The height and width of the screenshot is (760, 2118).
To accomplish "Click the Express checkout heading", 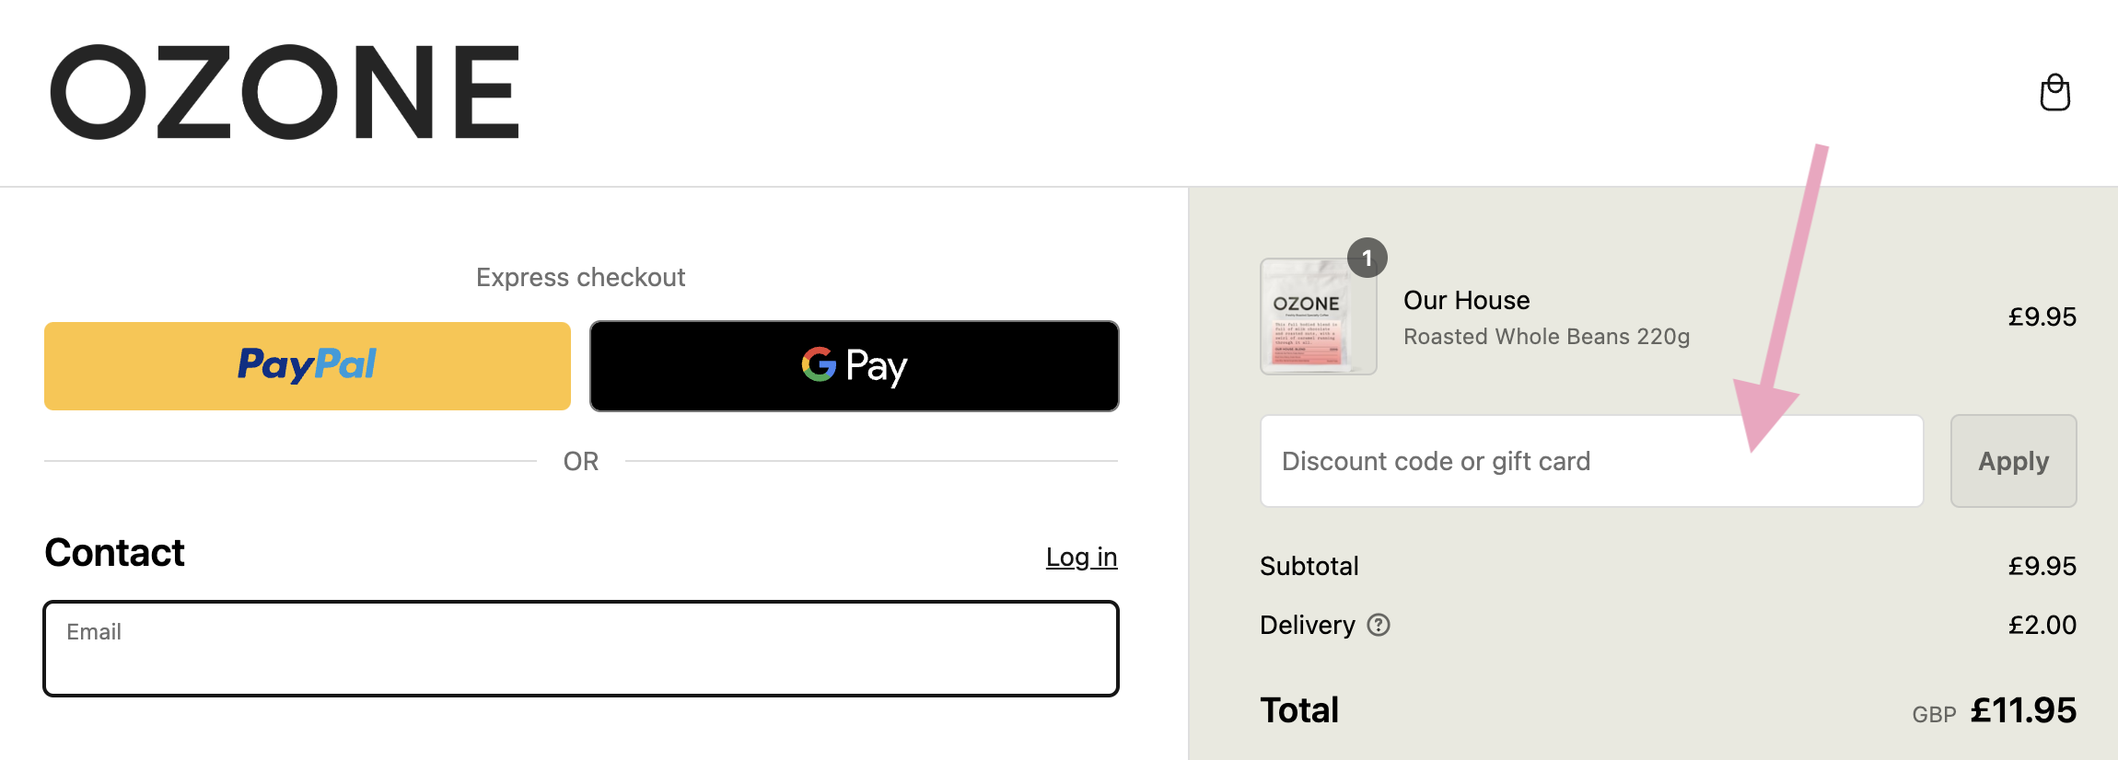I will (580, 277).
